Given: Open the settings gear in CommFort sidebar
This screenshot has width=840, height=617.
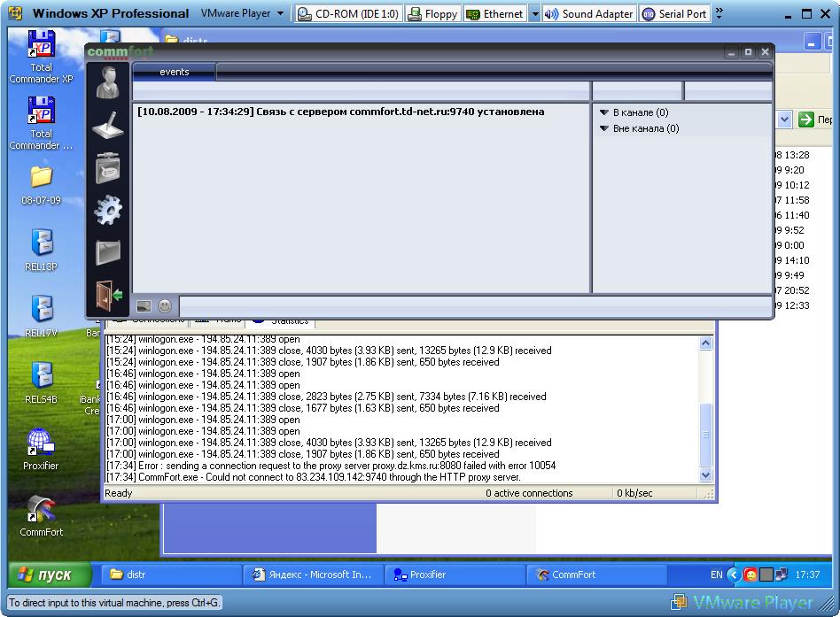Looking at the screenshot, I should point(108,211).
